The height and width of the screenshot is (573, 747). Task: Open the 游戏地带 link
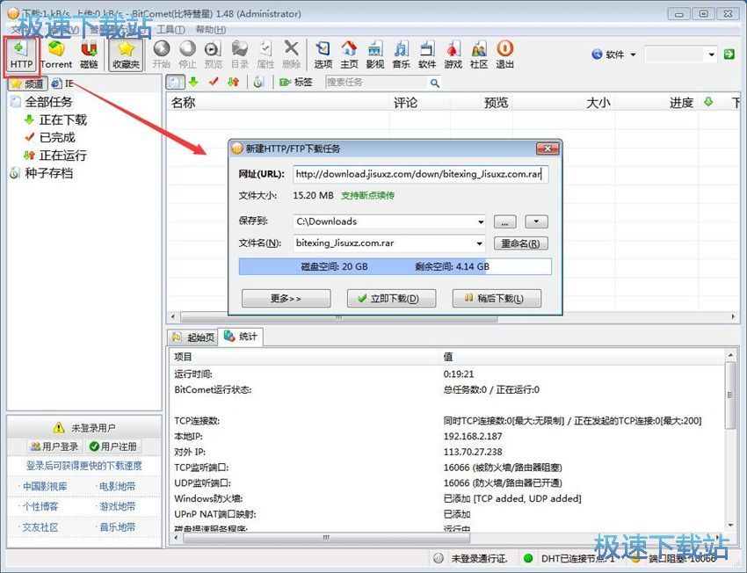pos(117,506)
